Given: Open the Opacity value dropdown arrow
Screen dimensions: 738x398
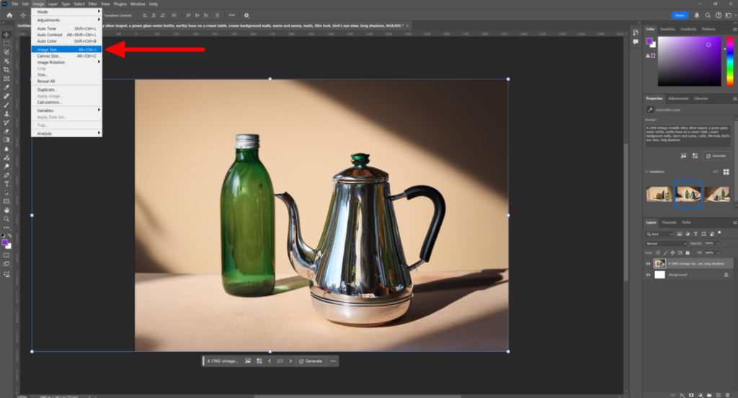Looking at the screenshot, I should coord(718,244).
